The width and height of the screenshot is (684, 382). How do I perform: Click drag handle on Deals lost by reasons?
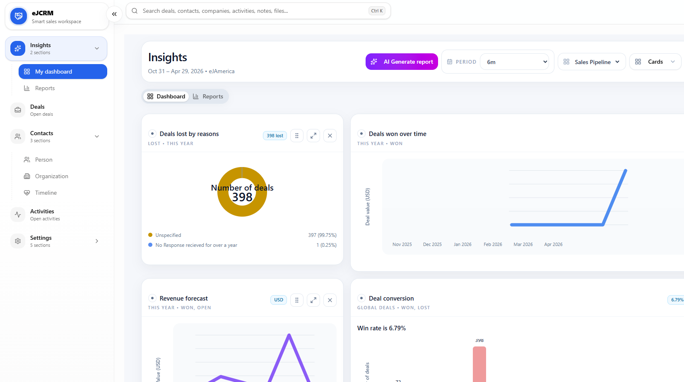[x=297, y=136]
